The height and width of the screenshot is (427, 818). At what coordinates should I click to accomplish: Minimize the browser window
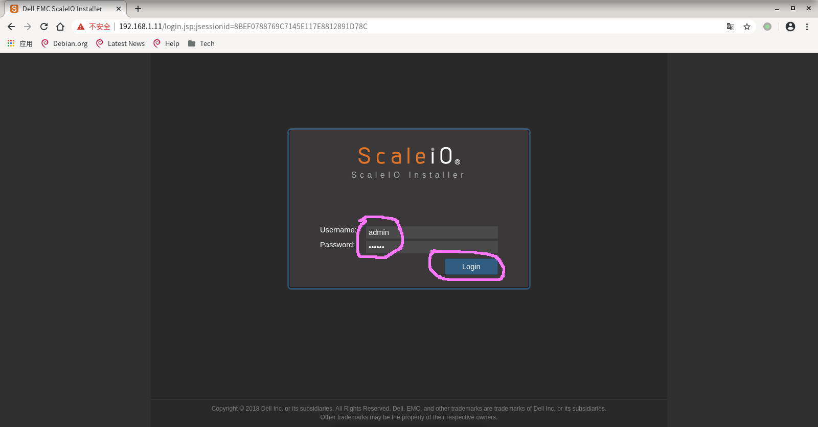pyautogui.click(x=777, y=9)
